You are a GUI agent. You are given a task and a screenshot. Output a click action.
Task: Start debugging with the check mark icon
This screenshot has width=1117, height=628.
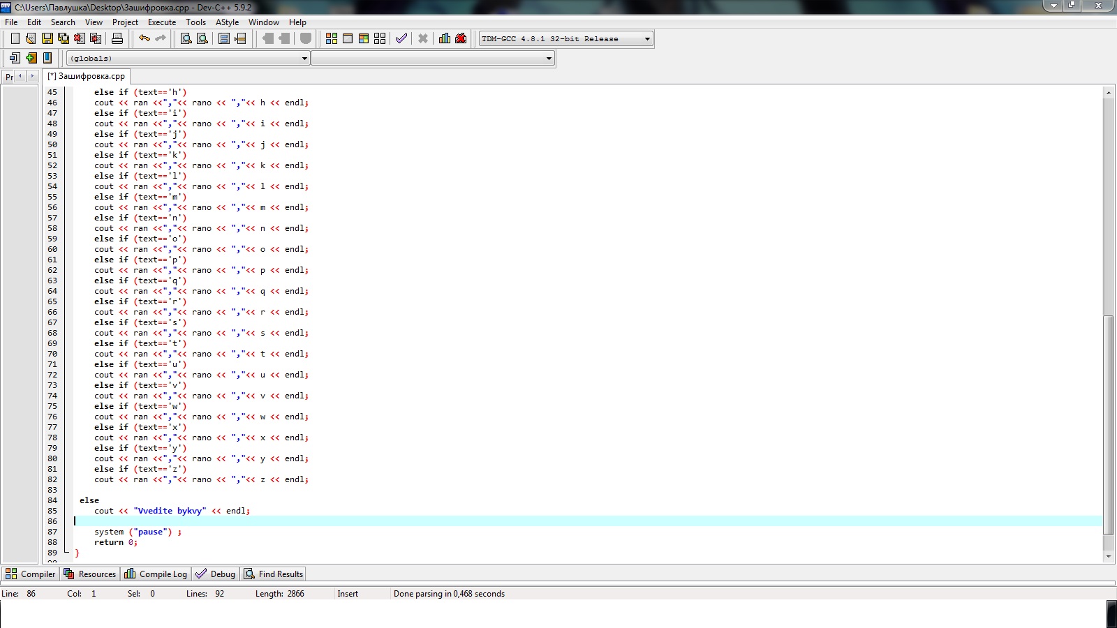pos(401,38)
